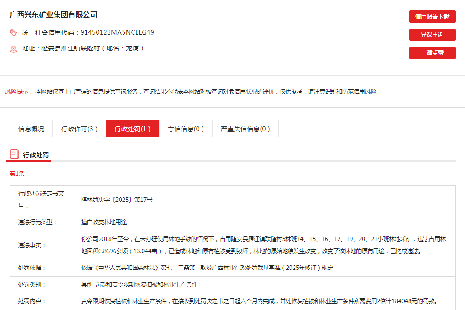Viewport: 465px width, 310px height.
Task: Click the penalty content mentioning 184048元
Action: point(259,301)
